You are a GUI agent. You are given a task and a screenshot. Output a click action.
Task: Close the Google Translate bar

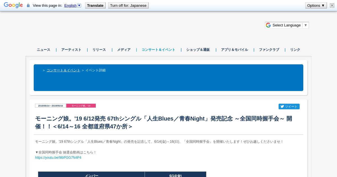tap(332, 5)
